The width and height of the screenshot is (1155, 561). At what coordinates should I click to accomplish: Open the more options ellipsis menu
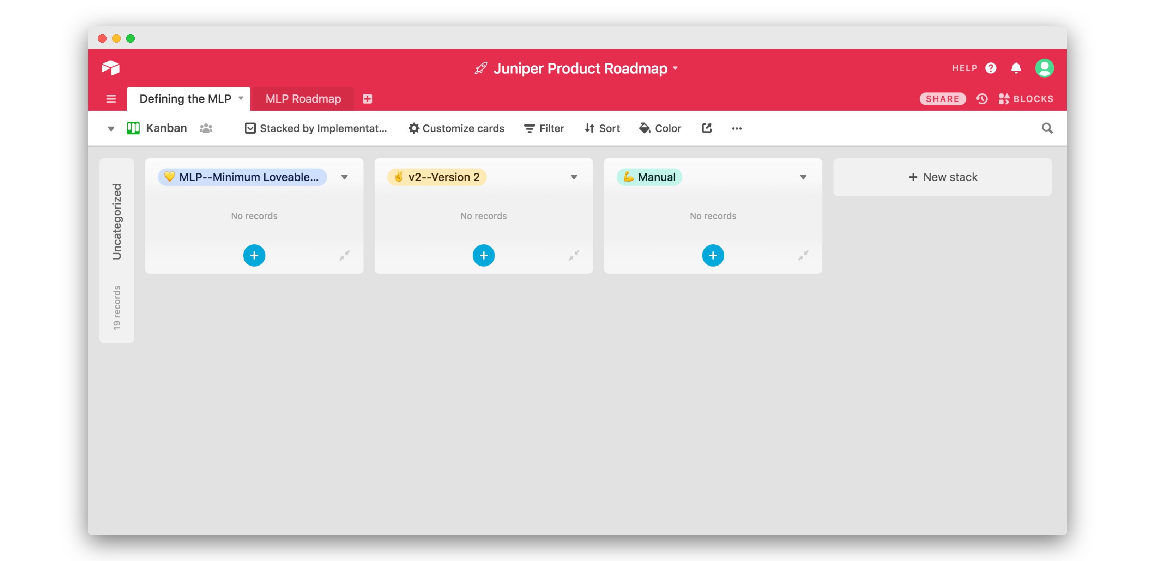[x=736, y=128]
